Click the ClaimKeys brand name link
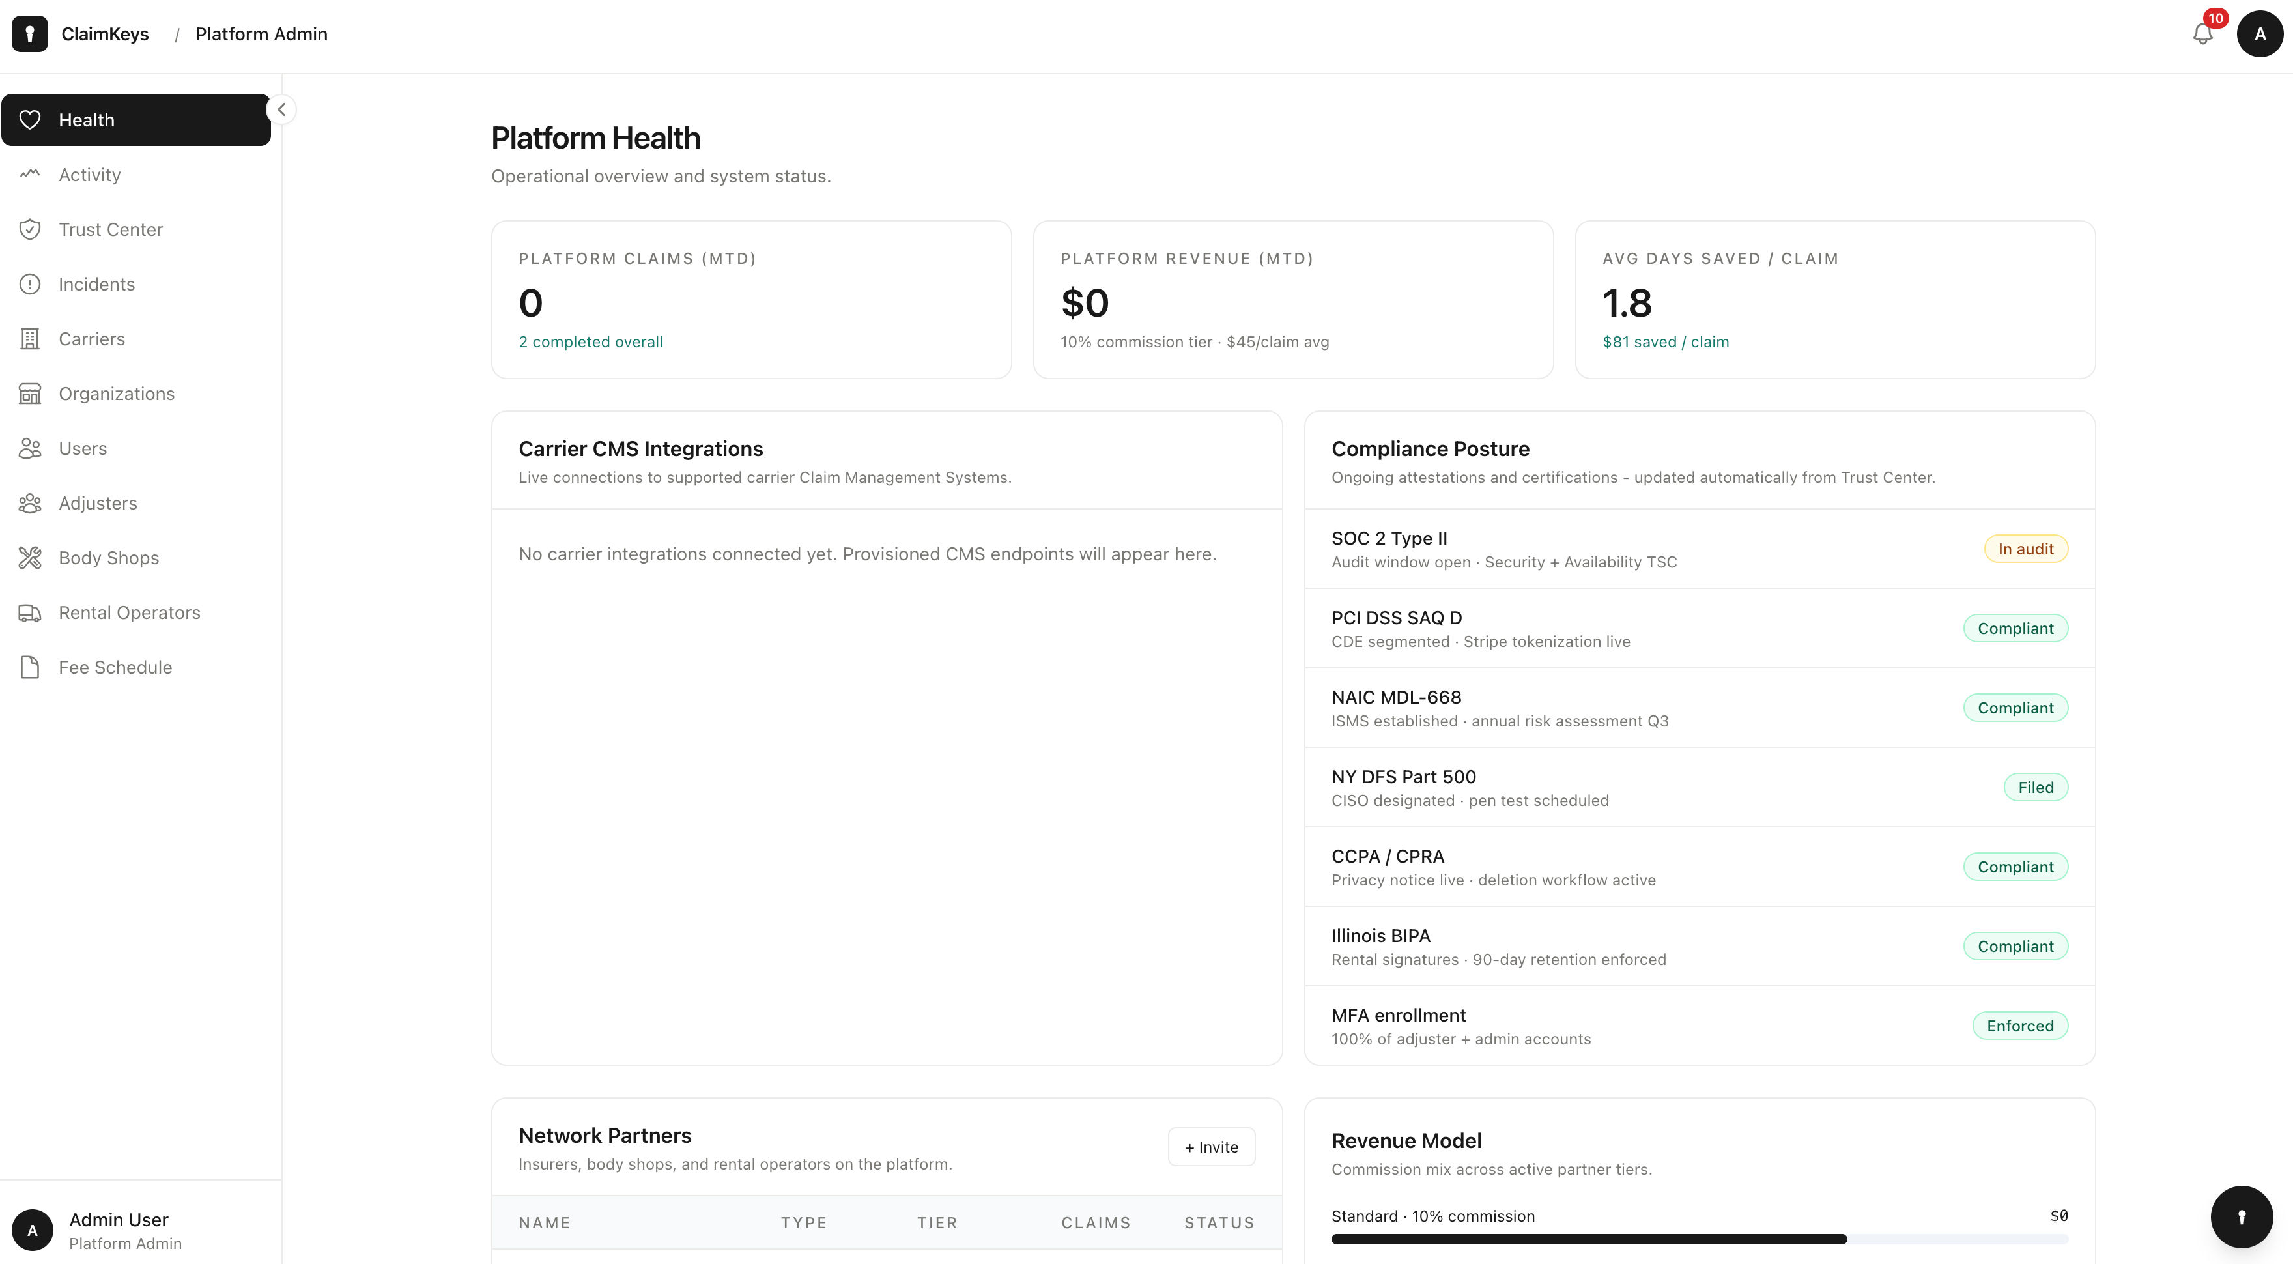2293x1264 pixels. (105, 34)
